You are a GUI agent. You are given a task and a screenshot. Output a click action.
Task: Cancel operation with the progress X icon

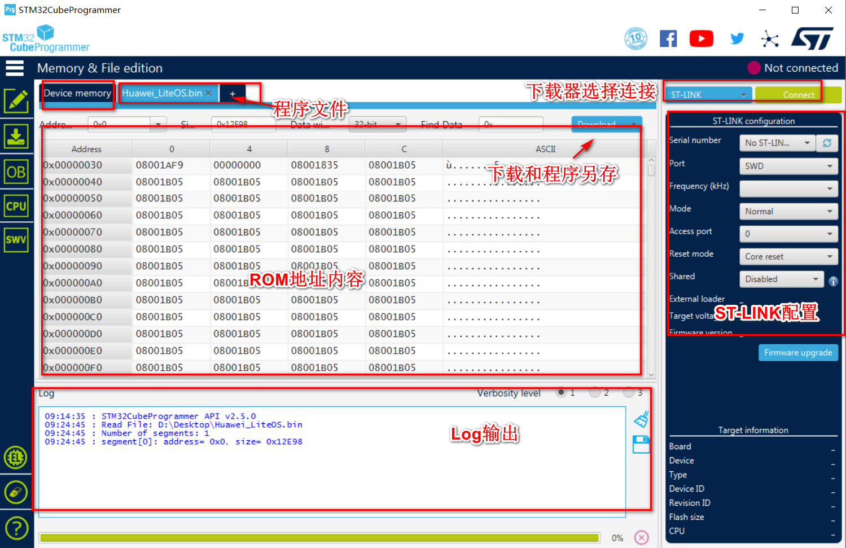pyautogui.click(x=642, y=537)
